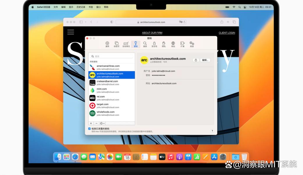The image size is (303, 175).
Task: Open the Safari浏览器 menu
Action: [44, 7]
